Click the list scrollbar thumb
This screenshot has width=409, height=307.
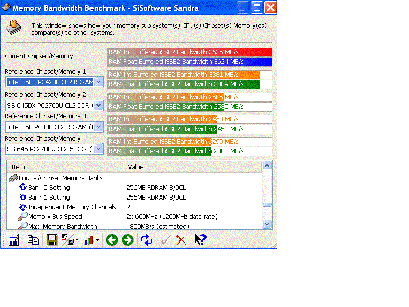pos(267,204)
